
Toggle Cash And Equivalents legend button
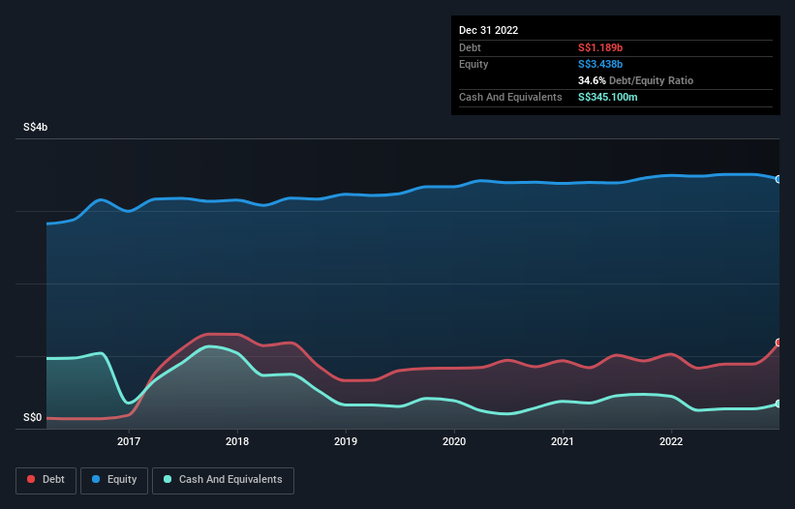click(223, 480)
